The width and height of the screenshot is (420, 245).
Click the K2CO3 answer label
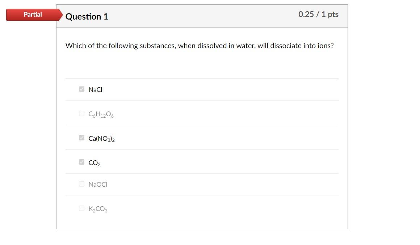coord(98,209)
